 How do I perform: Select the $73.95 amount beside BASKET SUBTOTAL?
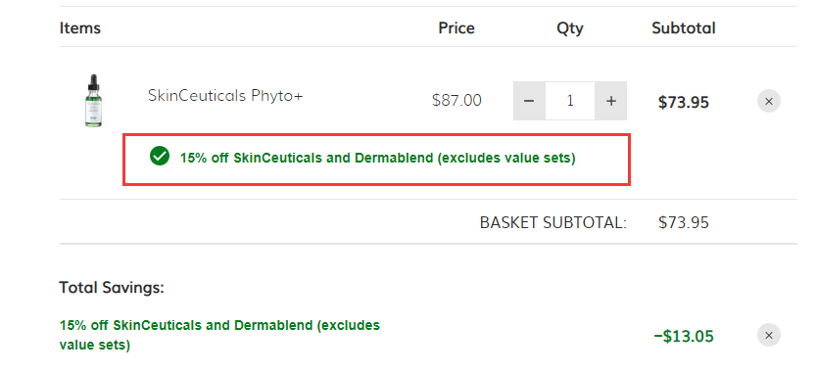pyautogui.click(x=684, y=222)
